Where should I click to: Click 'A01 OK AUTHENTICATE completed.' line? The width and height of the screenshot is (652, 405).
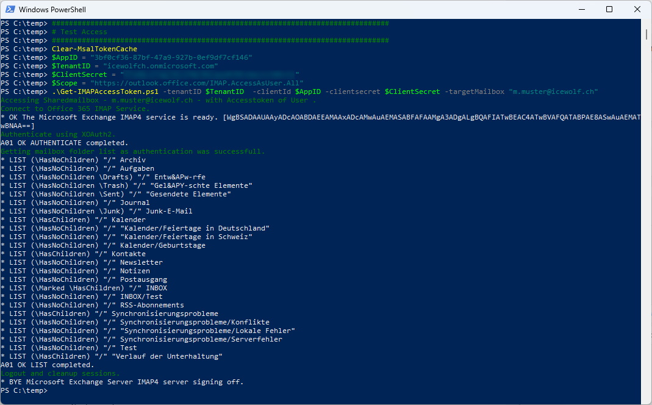(65, 143)
